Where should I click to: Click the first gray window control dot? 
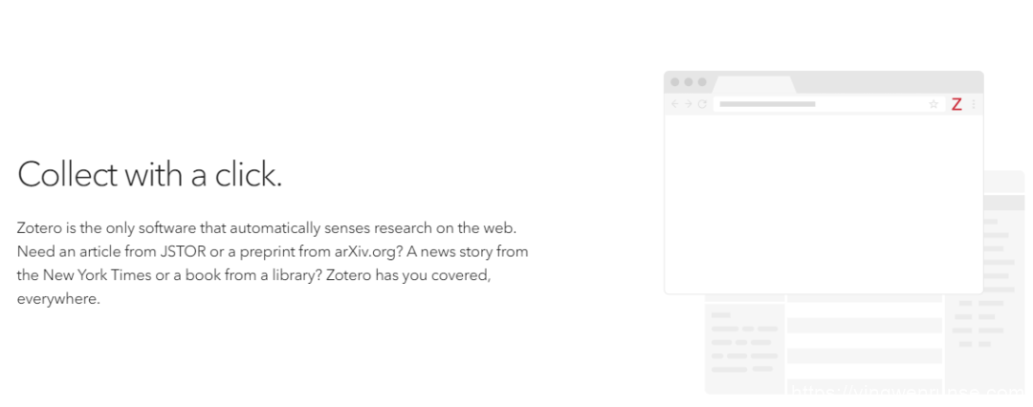pyautogui.click(x=674, y=81)
